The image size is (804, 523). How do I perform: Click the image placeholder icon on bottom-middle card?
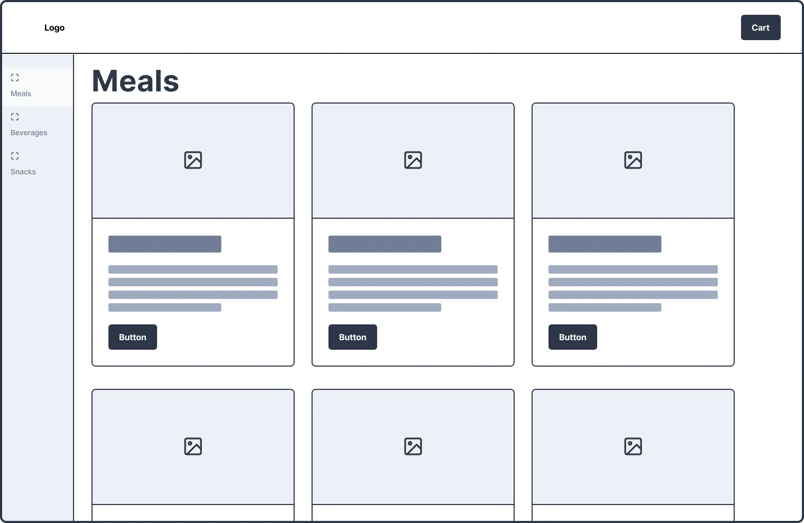coord(413,446)
